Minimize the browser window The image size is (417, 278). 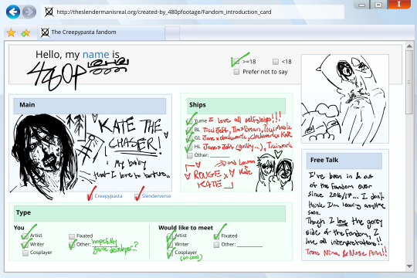[361, 5]
